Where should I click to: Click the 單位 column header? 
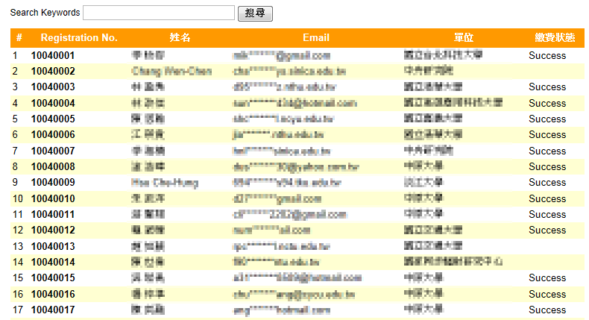pyautogui.click(x=463, y=37)
